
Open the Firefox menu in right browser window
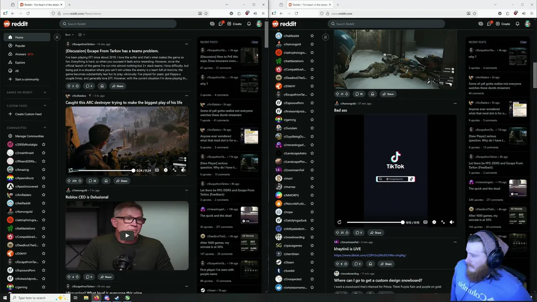pyautogui.click(x=531, y=13)
